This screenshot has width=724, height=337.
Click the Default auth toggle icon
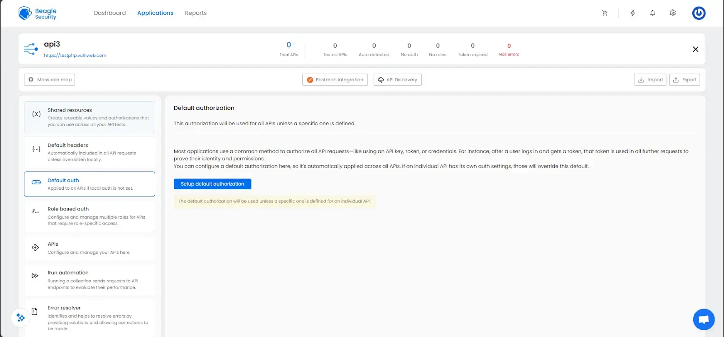point(36,182)
